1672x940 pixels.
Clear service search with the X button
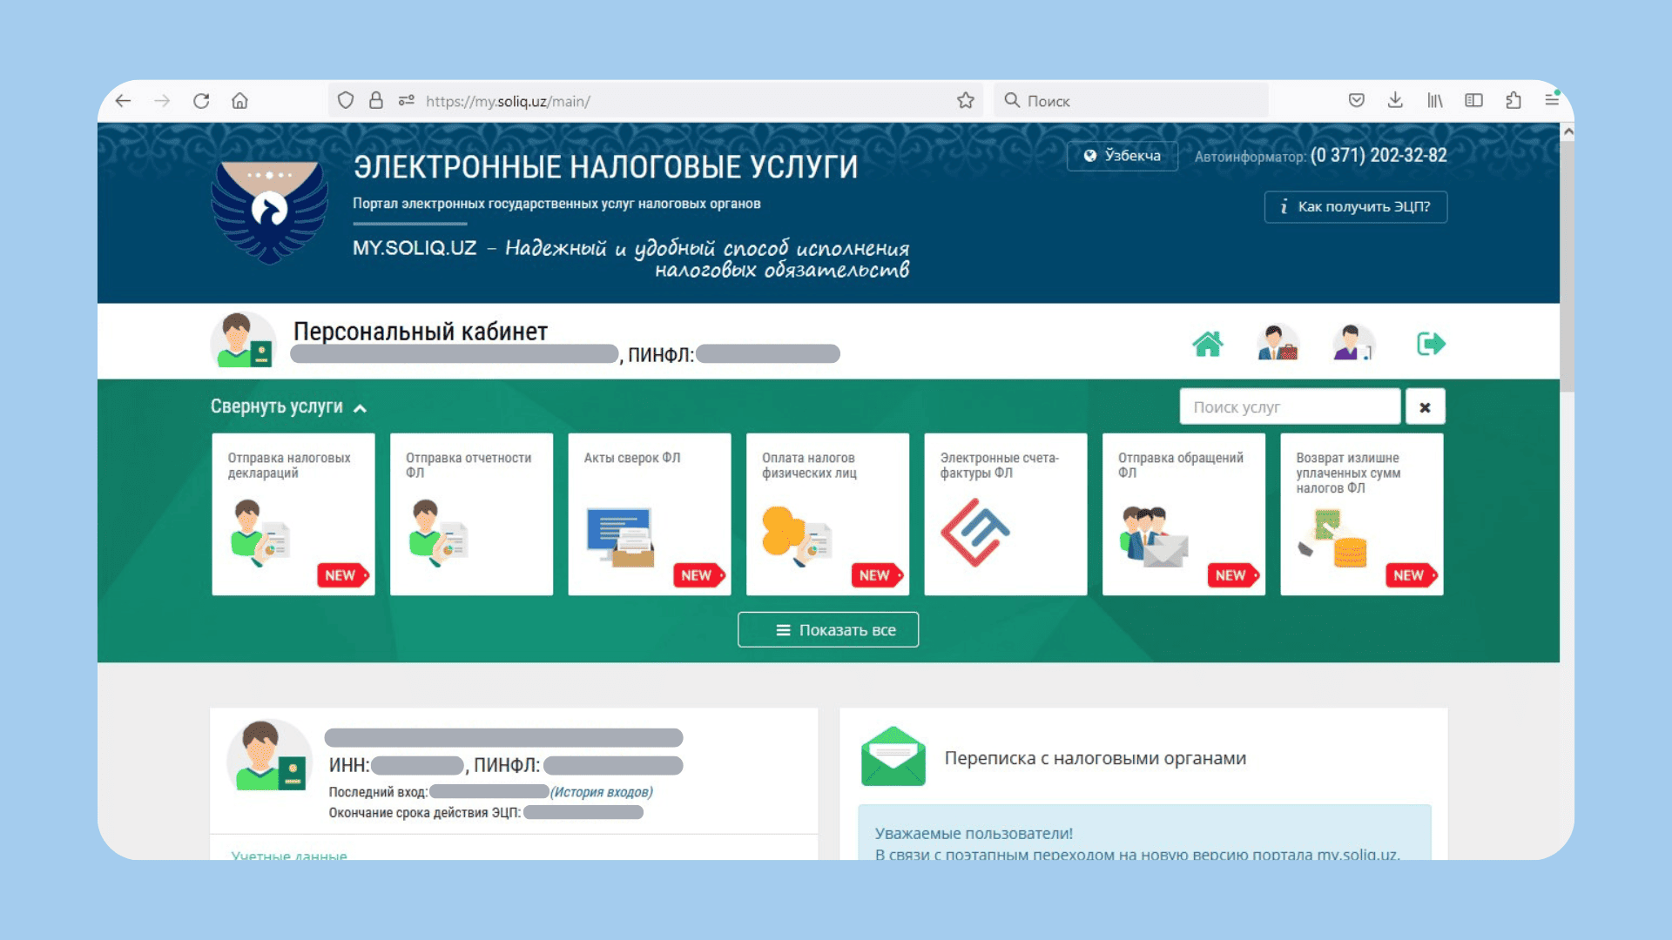click(x=1425, y=407)
